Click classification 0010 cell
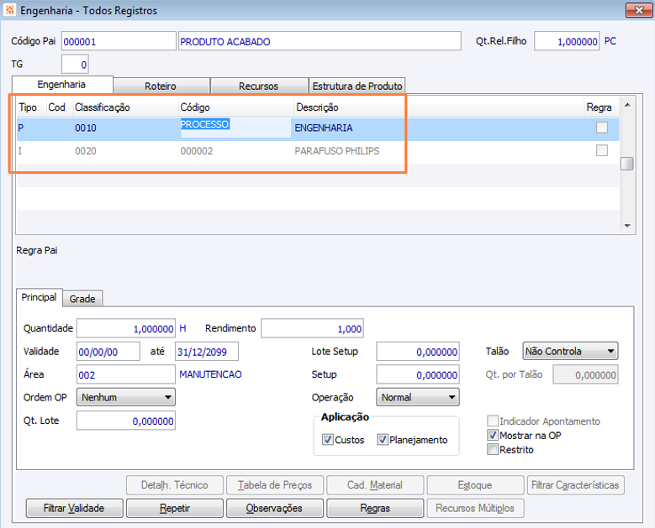The width and height of the screenshot is (655, 528). pos(86,128)
